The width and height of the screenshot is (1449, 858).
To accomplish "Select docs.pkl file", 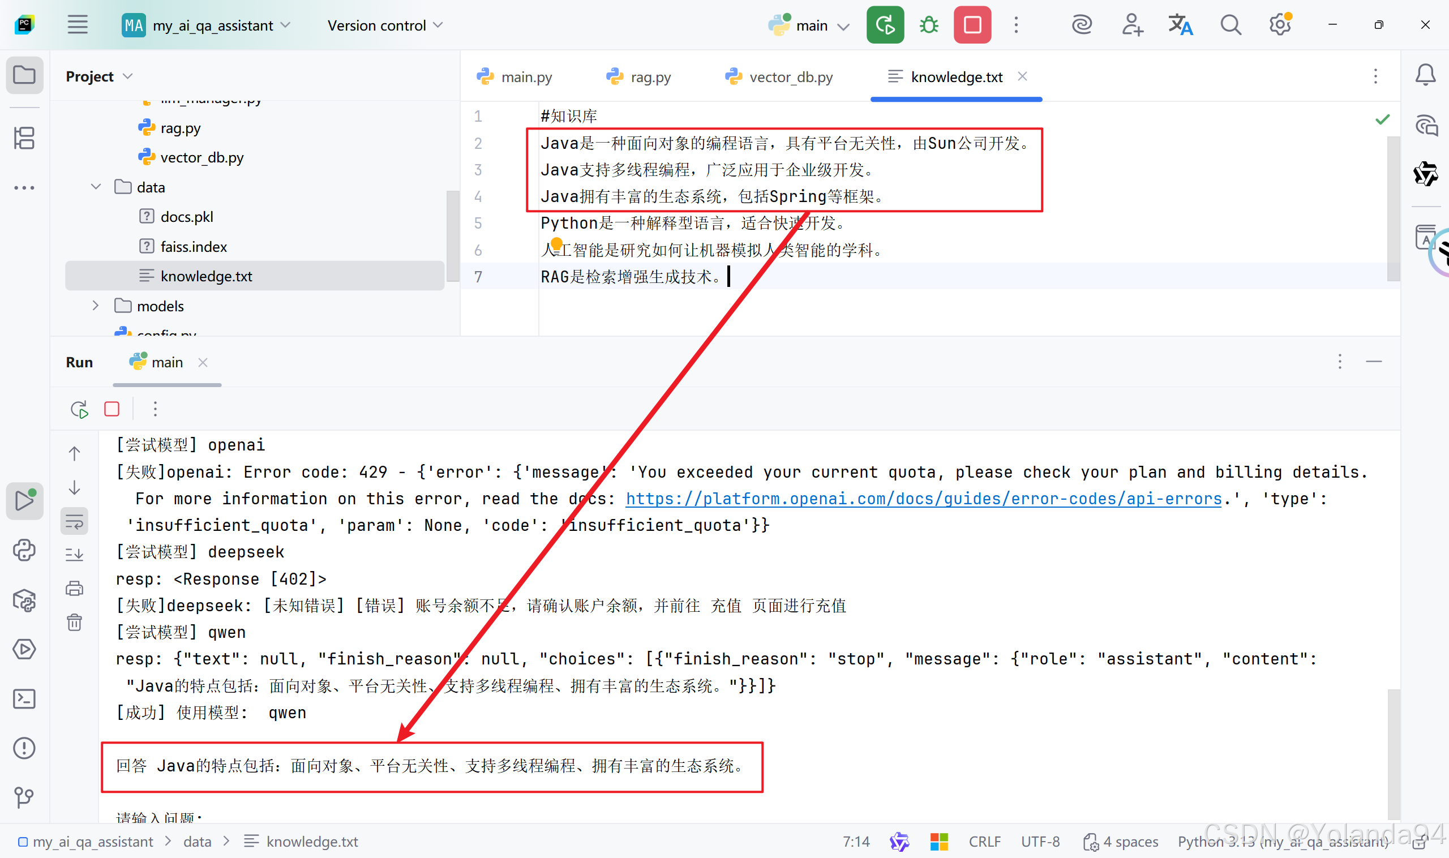I will (186, 217).
